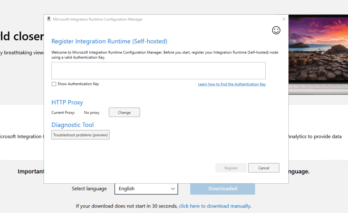This screenshot has width=348, height=213.
Task: Click the No proxy status text
Action: (x=92, y=113)
